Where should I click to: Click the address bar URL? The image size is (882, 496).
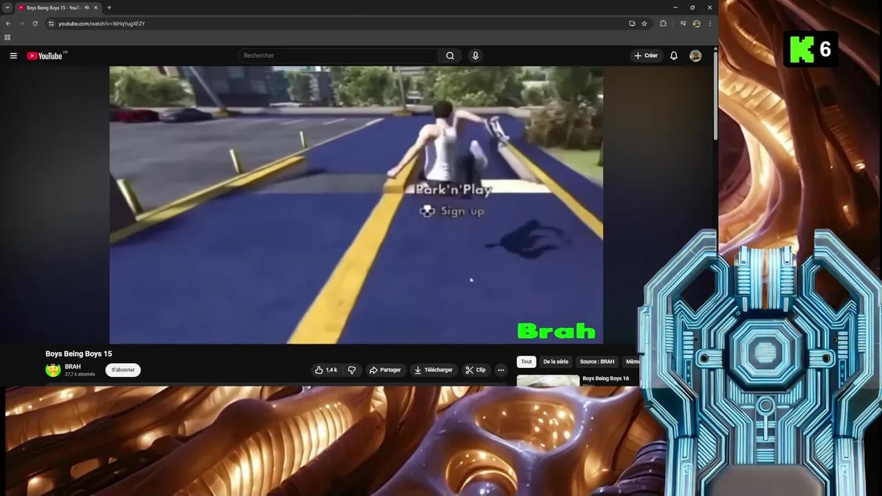click(101, 23)
